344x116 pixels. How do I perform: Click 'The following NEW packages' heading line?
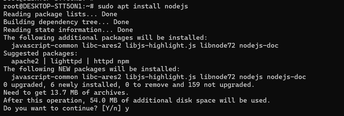click(x=92, y=69)
